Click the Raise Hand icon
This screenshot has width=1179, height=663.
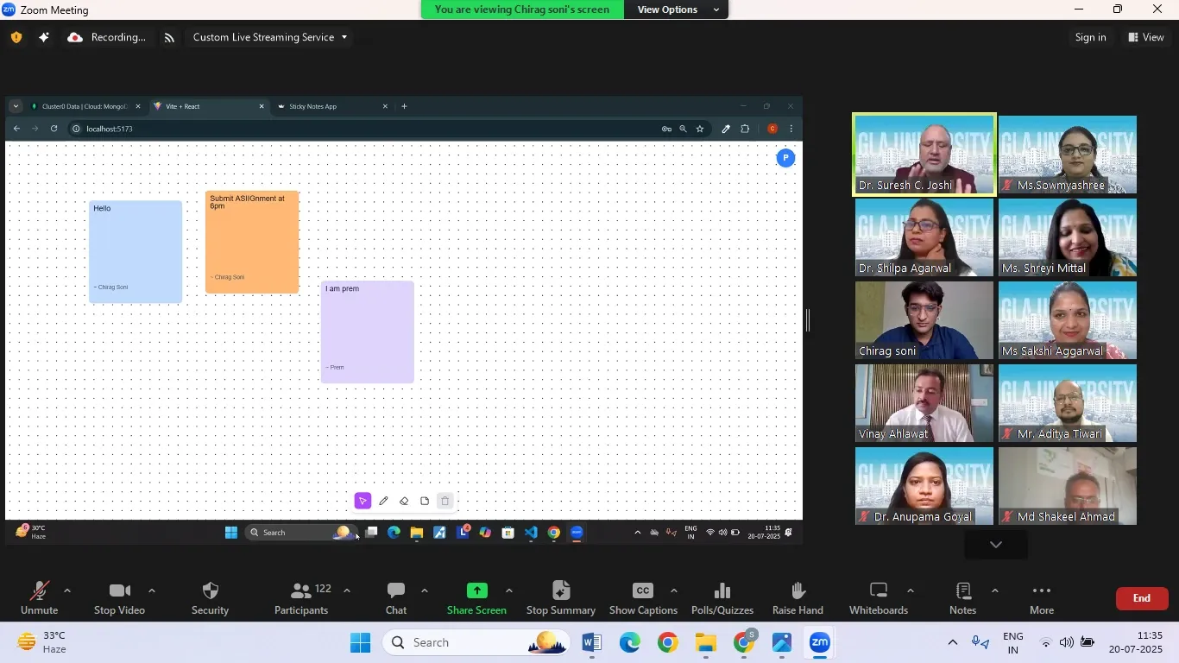[x=798, y=591]
